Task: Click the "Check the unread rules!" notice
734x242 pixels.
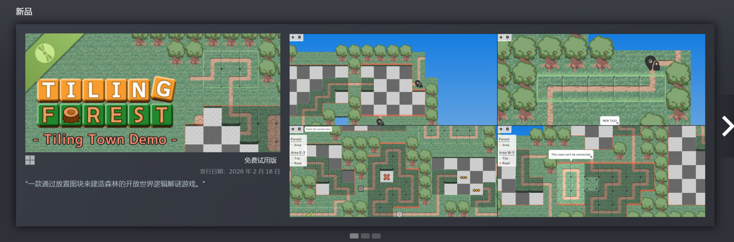Action: [x=318, y=129]
